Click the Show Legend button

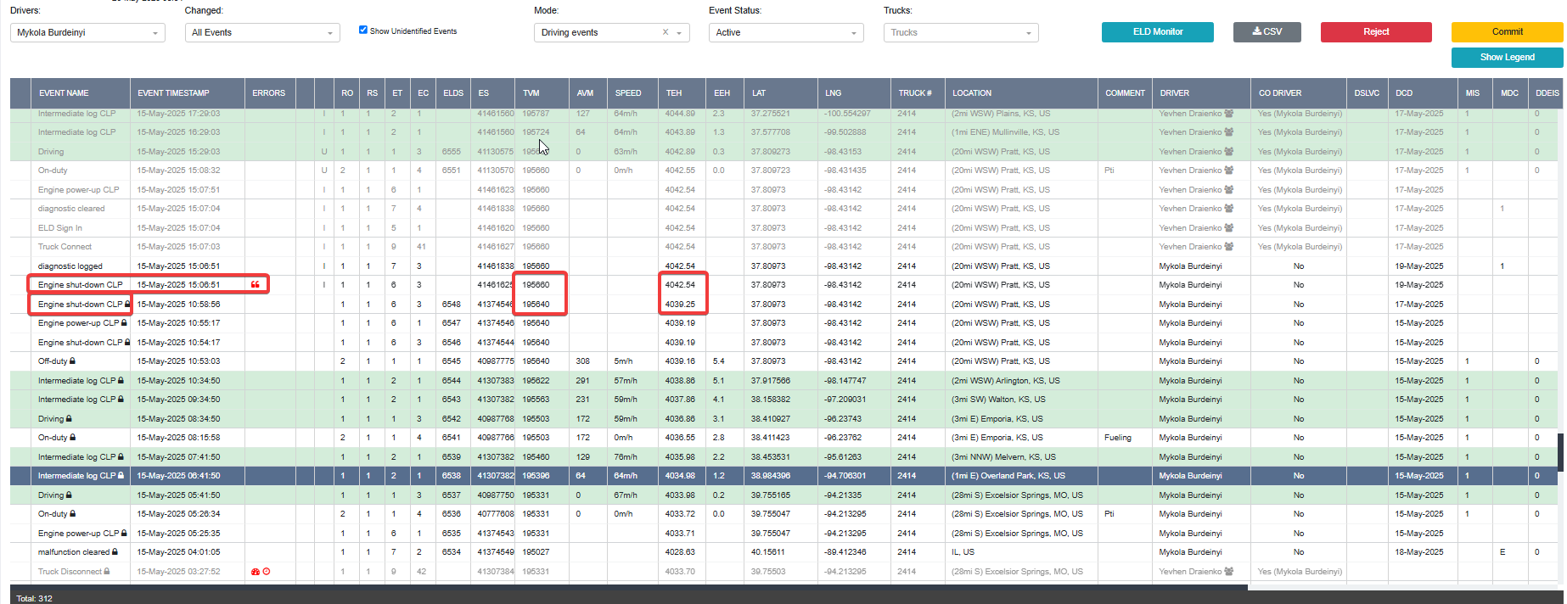[x=1507, y=58]
